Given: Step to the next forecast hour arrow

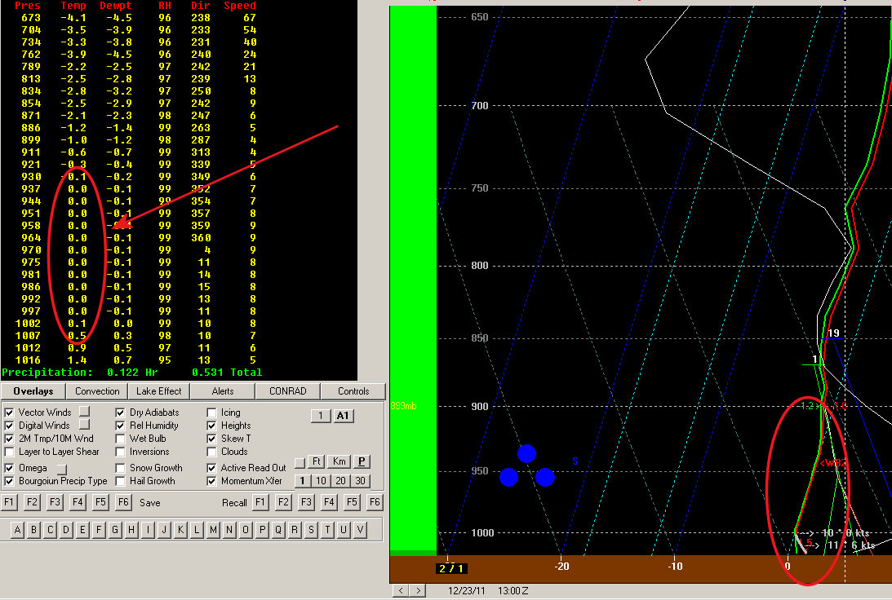Looking at the screenshot, I should point(418,591).
